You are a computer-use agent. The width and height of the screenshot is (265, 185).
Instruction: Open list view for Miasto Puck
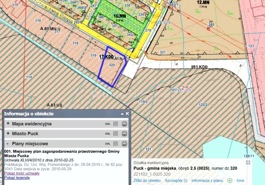[x=116, y=134]
